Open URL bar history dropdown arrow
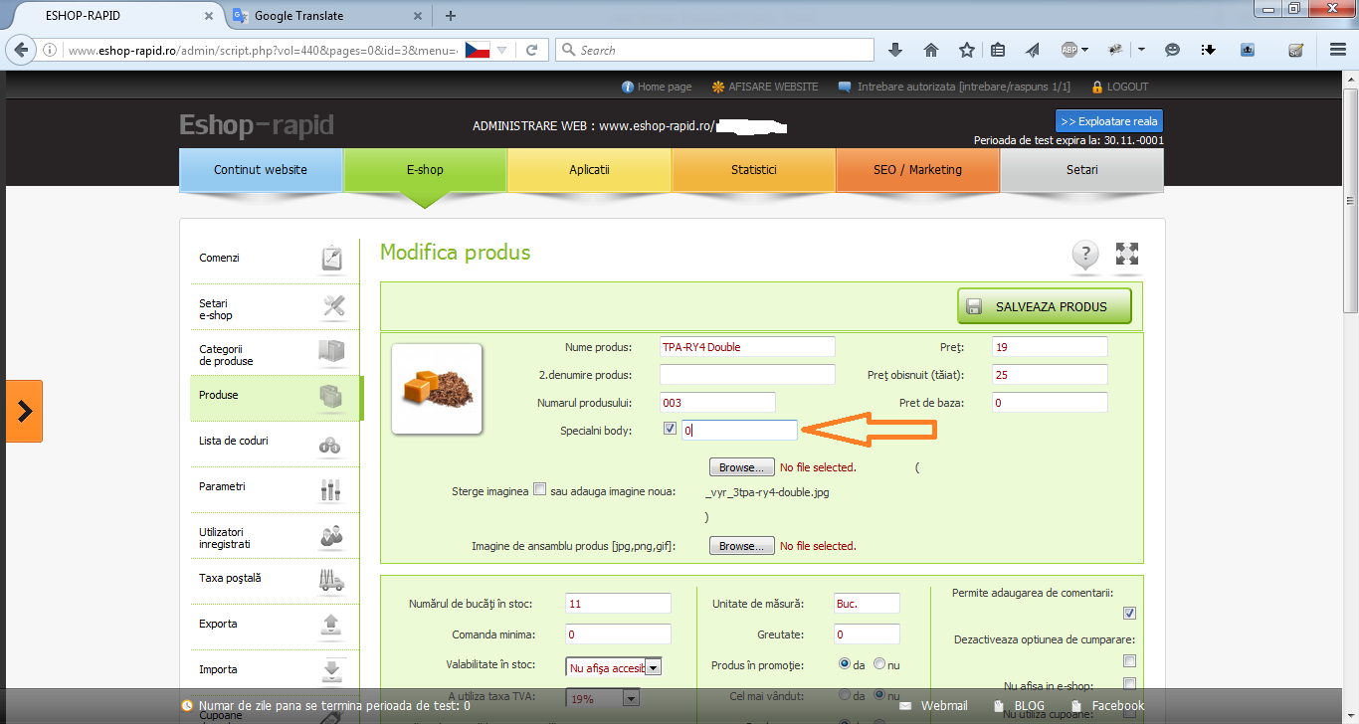Screen dimensions: 1359x724 (x=502, y=50)
